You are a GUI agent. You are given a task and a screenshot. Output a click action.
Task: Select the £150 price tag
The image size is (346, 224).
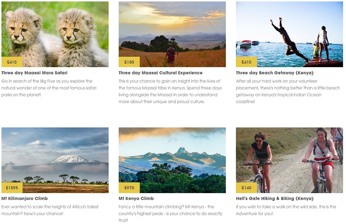tap(129, 62)
